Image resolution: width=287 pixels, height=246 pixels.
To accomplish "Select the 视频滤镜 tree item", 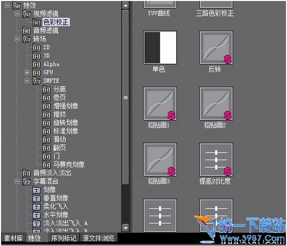I will pos(46,14).
